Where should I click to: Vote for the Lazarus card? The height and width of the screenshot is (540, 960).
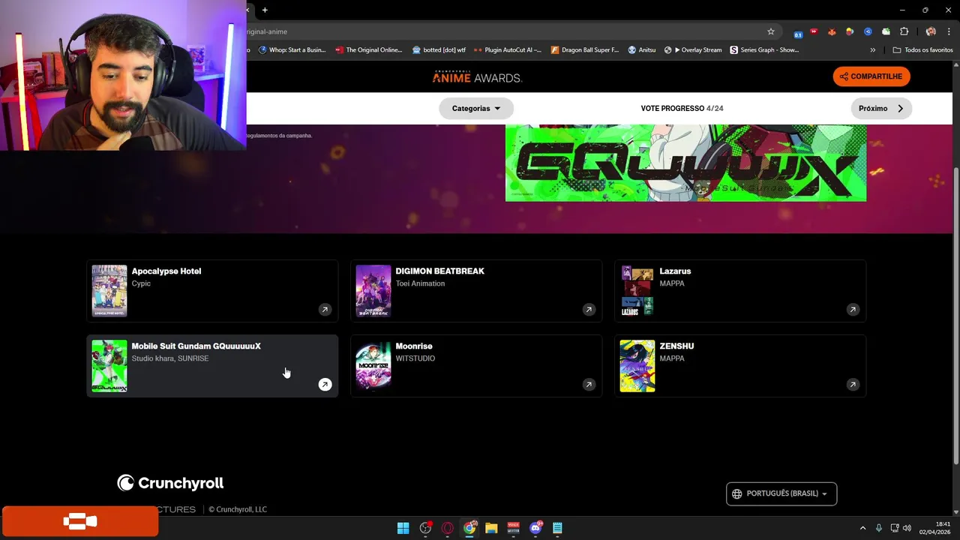[x=740, y=291]
